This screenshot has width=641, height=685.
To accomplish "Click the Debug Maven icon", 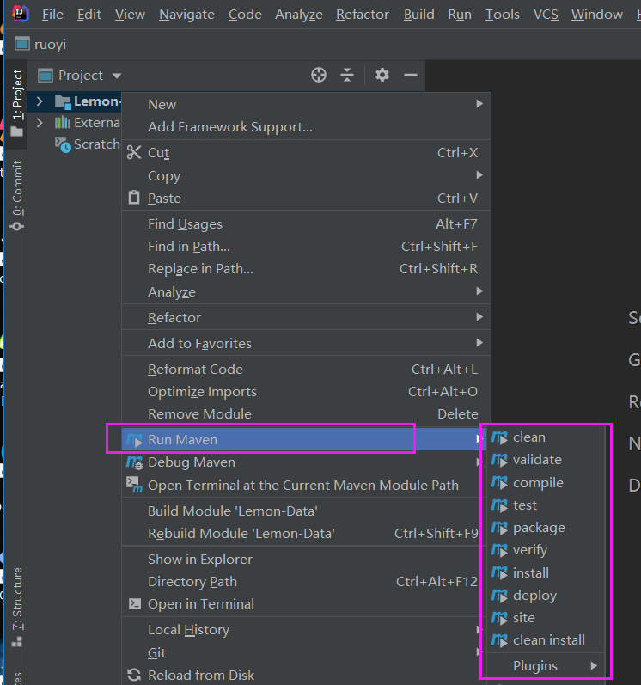I will point(133,462).
